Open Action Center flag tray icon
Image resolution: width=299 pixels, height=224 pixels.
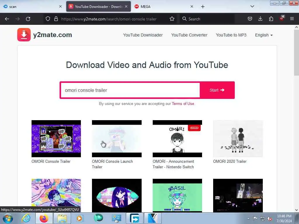255,218
